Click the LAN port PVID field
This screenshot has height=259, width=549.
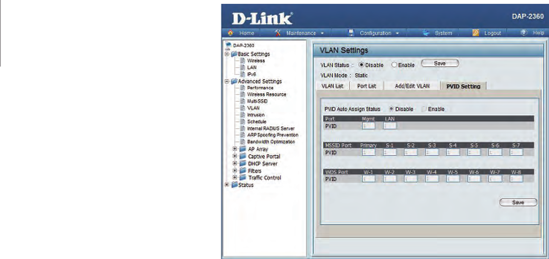390,126
